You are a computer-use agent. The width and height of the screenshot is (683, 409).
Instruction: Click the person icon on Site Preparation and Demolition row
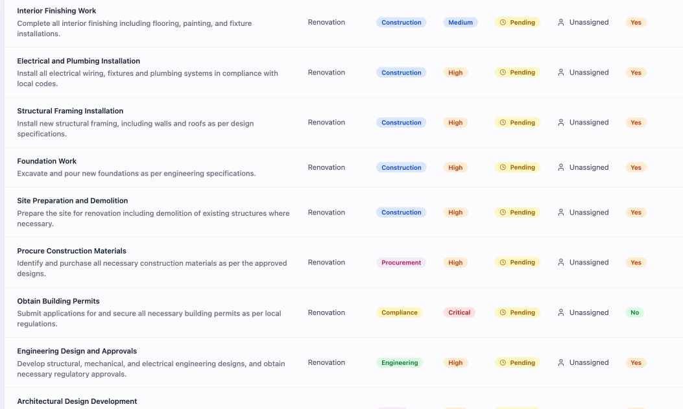point(560,212)
